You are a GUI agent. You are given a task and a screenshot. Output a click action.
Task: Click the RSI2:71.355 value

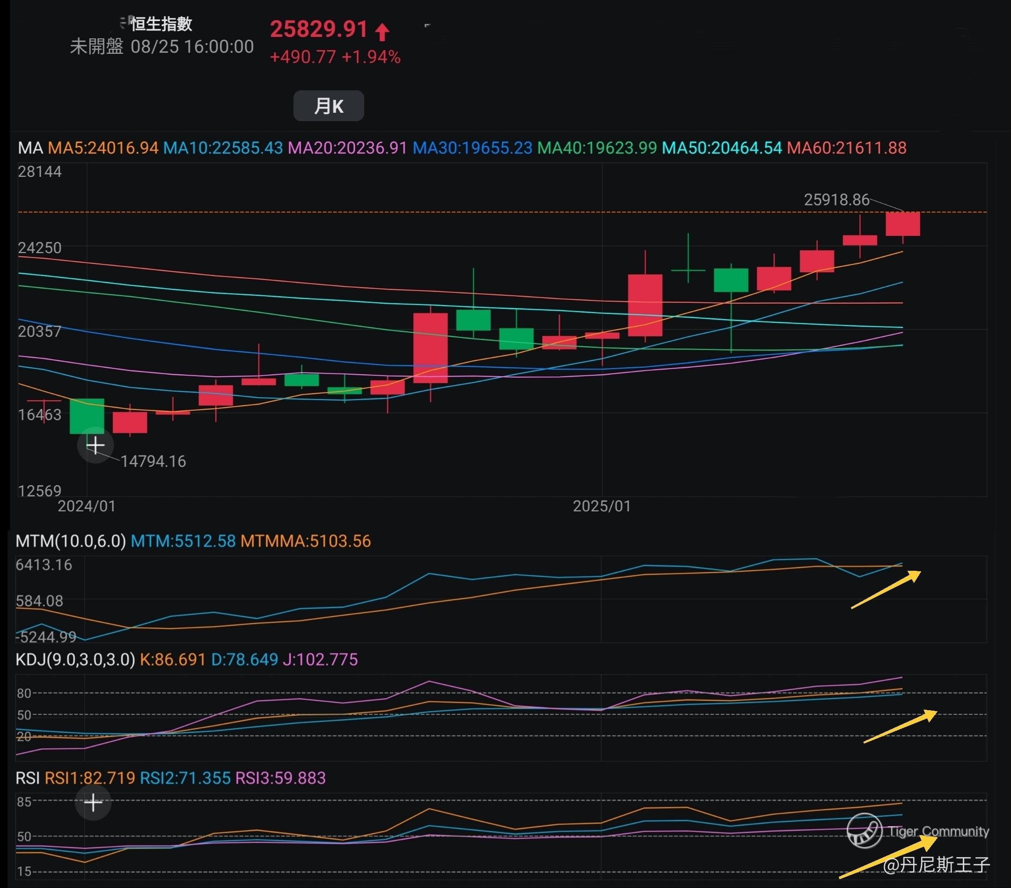point(185,778)
